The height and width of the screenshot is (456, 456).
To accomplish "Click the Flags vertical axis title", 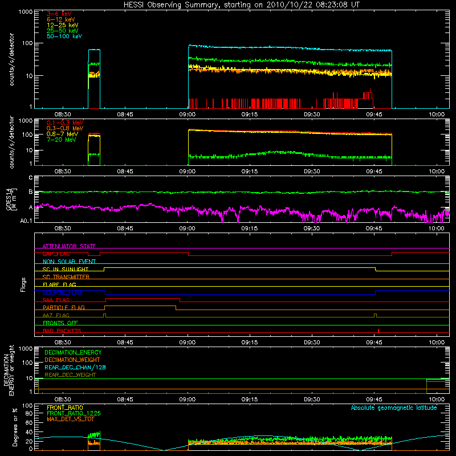I will pos(23,284).
